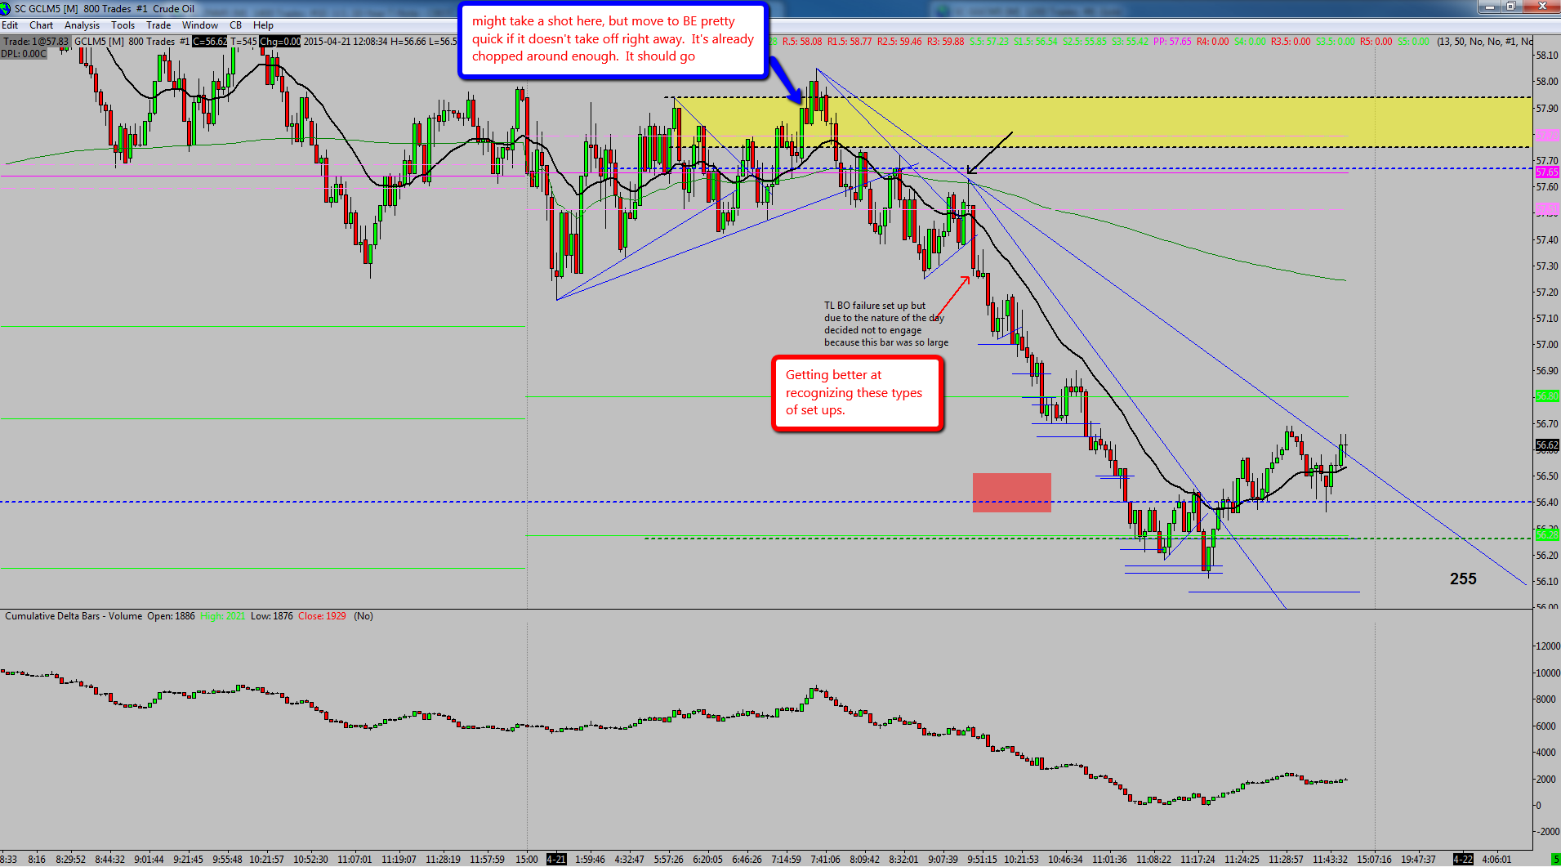
Task: Click the 'R4: 0.00' pivot value
Action: [1213, 42]
